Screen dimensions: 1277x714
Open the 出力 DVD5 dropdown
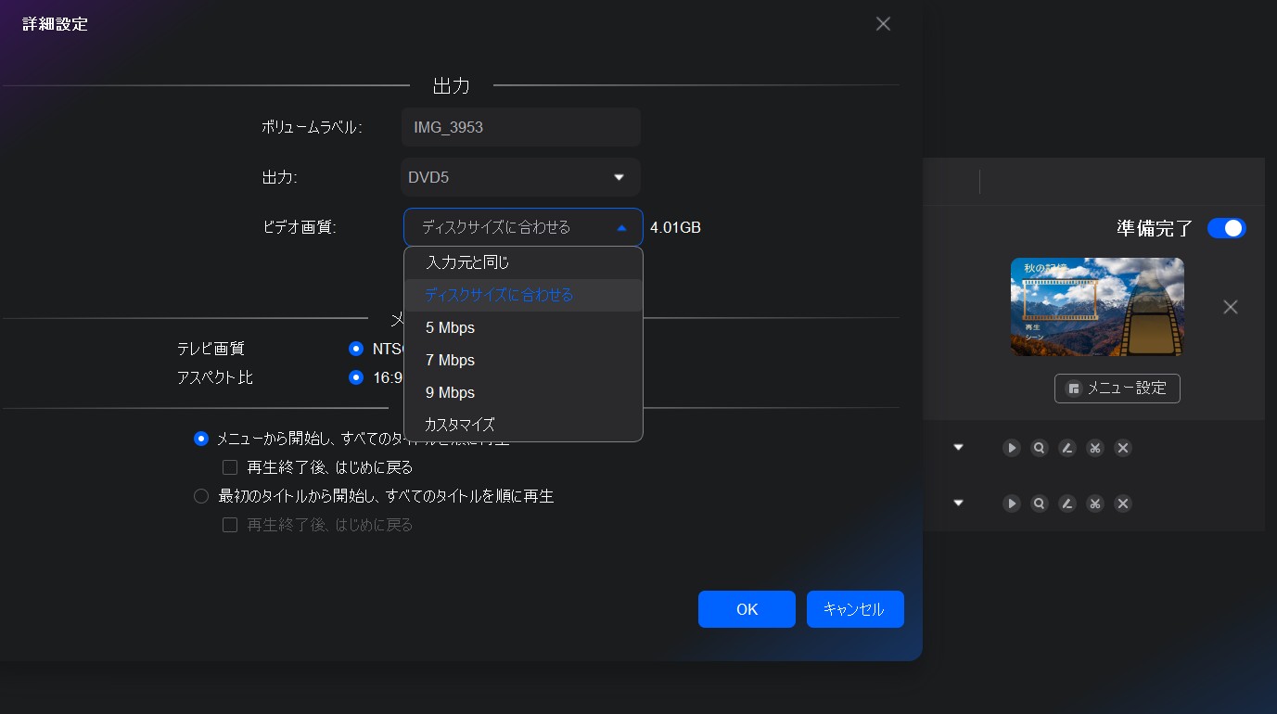(x=520, y=177)
